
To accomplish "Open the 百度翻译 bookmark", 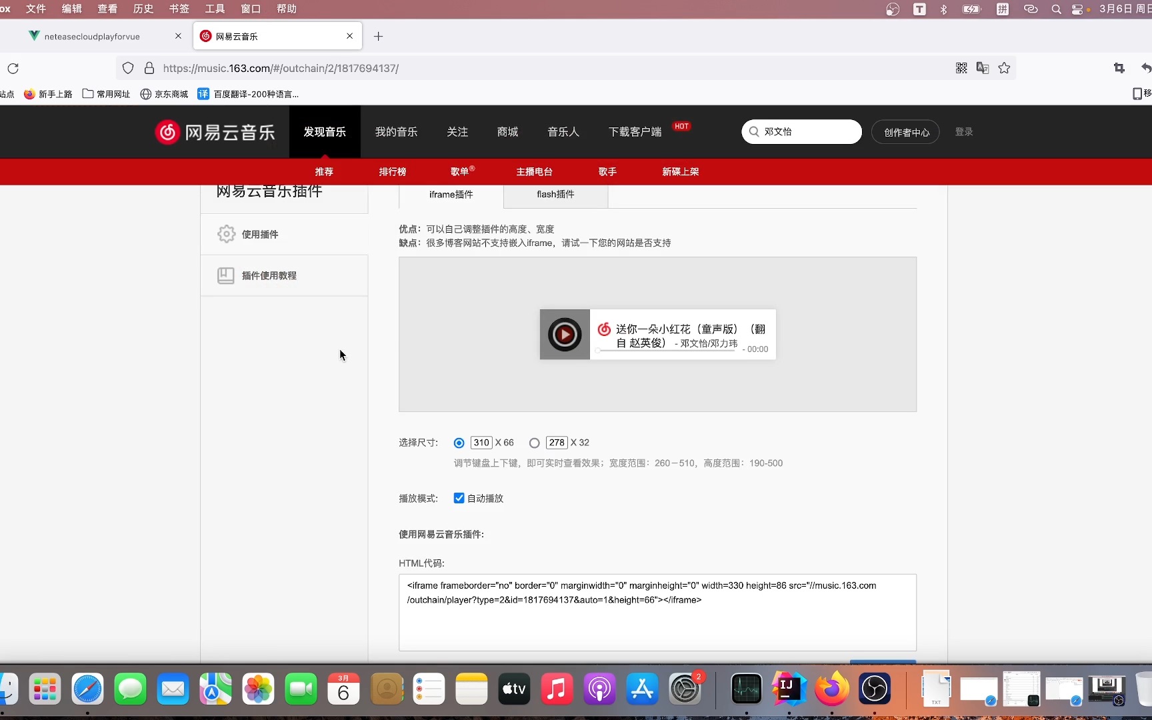I will pos(248,94).
